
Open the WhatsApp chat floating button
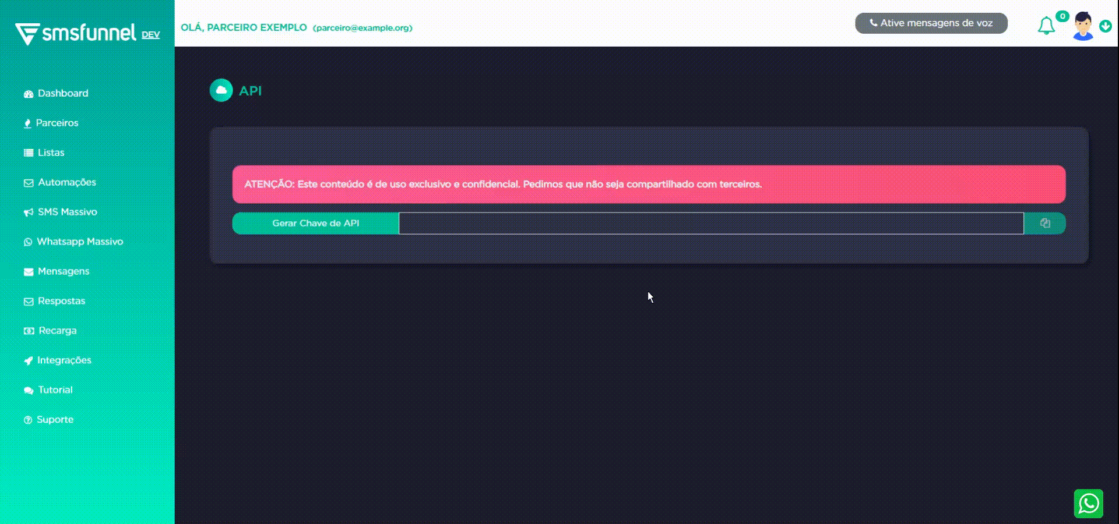click(1089, 504)
